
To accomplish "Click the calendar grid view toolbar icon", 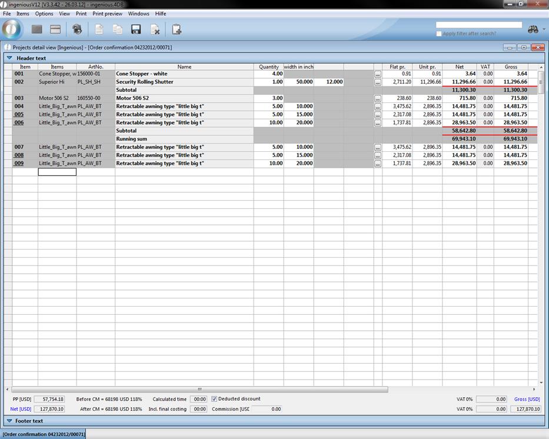I will 55,29.
